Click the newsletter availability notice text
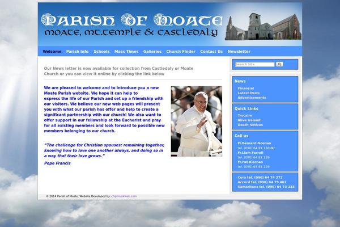 coord(118,71)
